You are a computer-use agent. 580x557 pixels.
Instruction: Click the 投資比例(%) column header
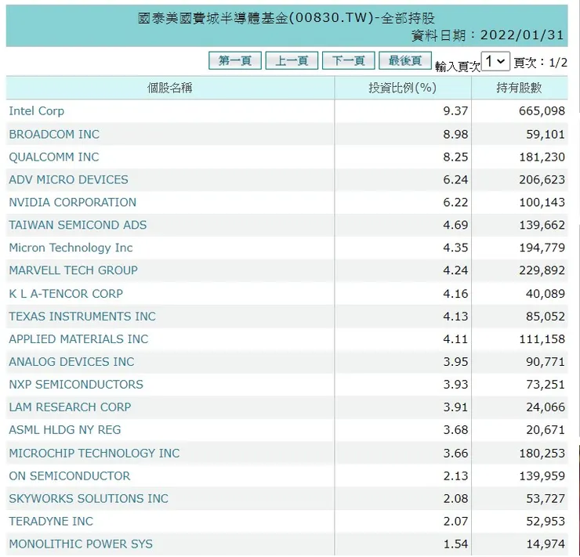click(403, 88)
